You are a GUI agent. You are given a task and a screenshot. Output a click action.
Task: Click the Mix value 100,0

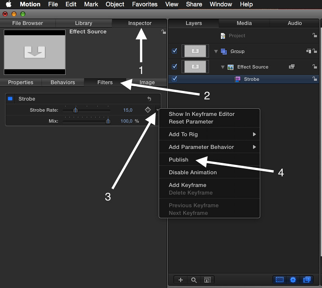click(x=126, y=121)
